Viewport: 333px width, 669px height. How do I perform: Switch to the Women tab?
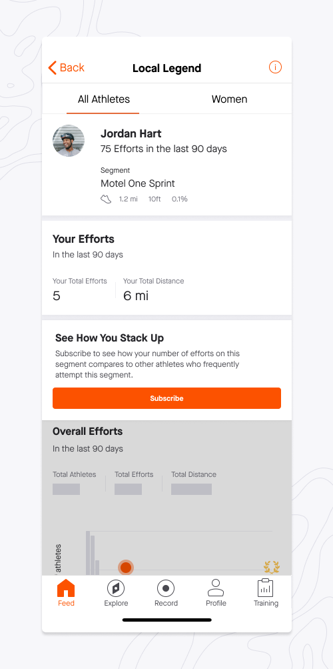coord(230,99)
